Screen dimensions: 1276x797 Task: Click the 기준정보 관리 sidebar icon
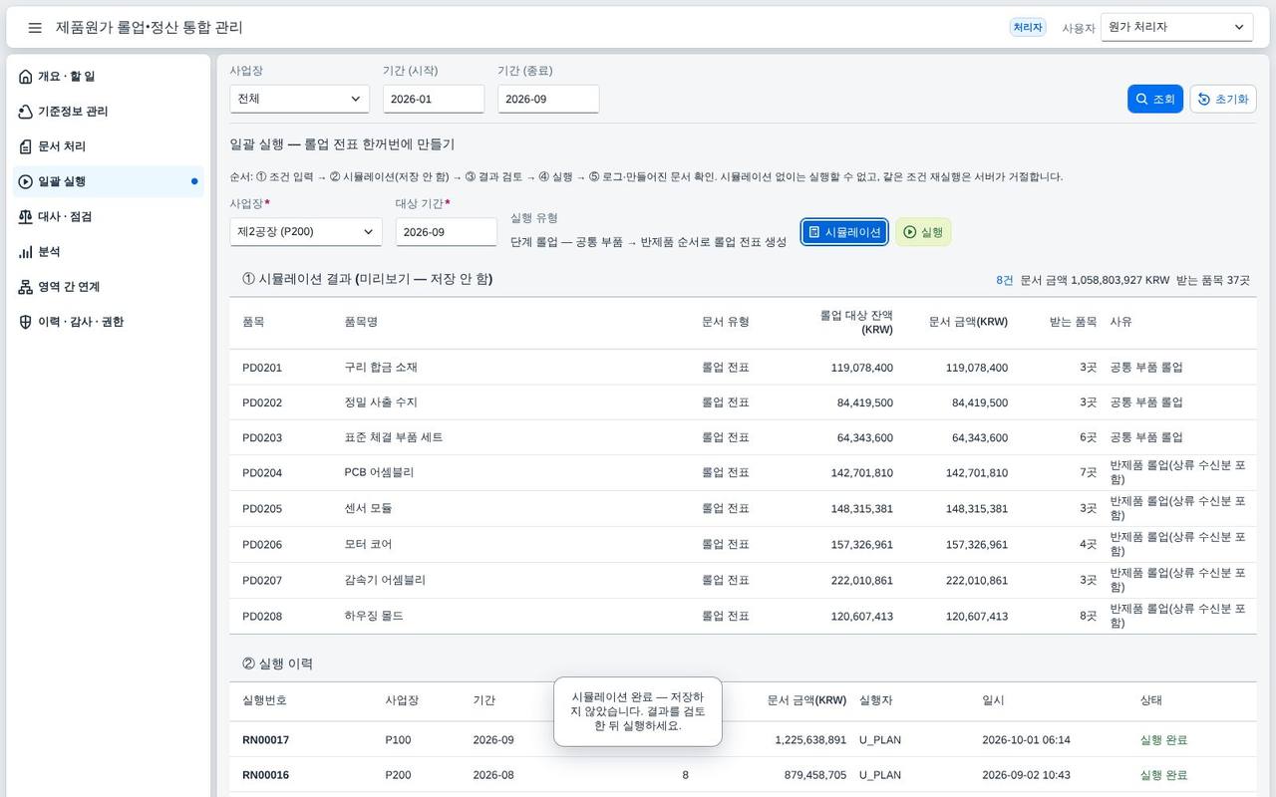click(26, 112)
